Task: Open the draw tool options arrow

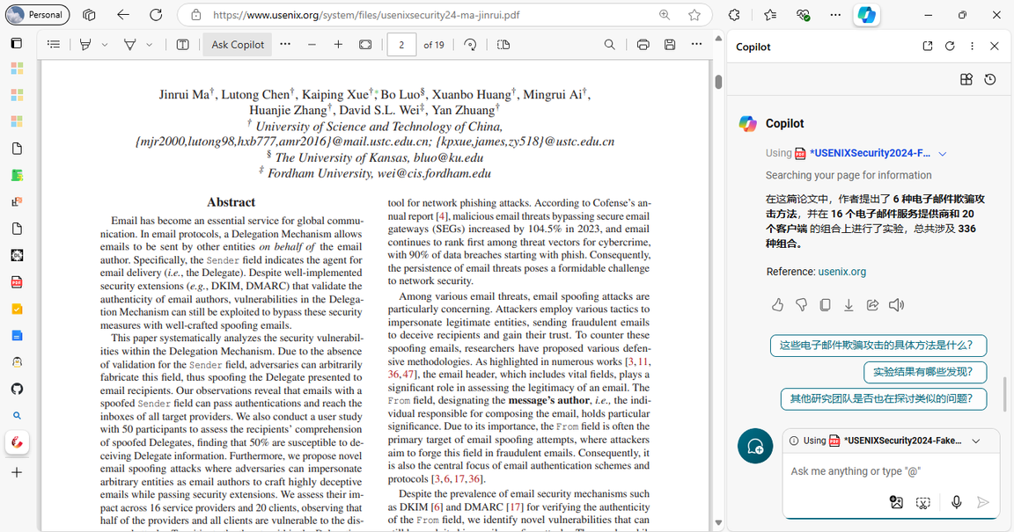Action: (150, 45)
